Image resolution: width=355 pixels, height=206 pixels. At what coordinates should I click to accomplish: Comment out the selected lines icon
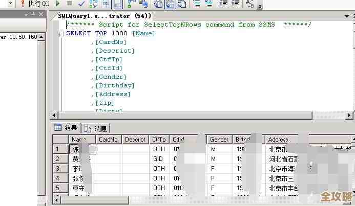click(x=196, y=4)
